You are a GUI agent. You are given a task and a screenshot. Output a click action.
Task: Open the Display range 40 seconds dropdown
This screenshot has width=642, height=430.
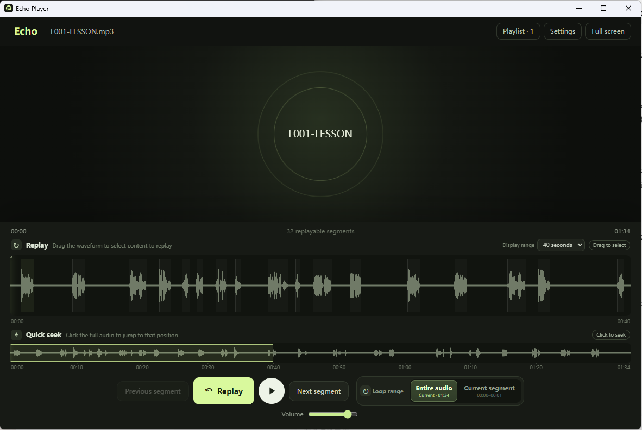(561, 245)
